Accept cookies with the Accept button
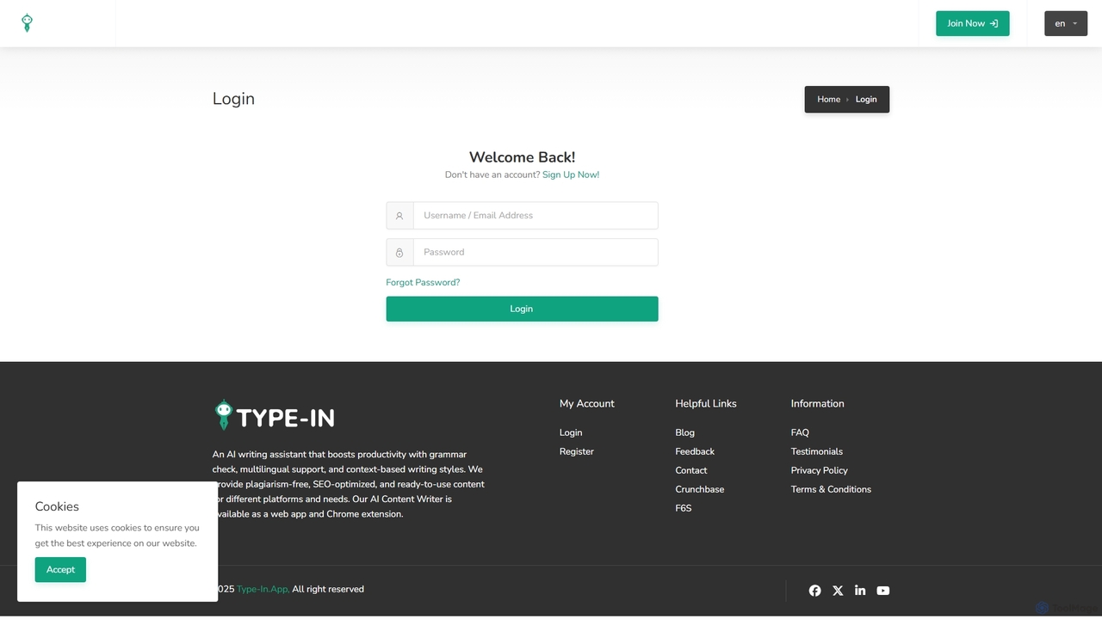The width and height of the screenshot is (1102, 619). point(60,569)
